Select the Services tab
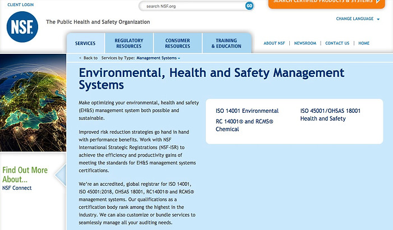393x230 pixels. [85, 43]
